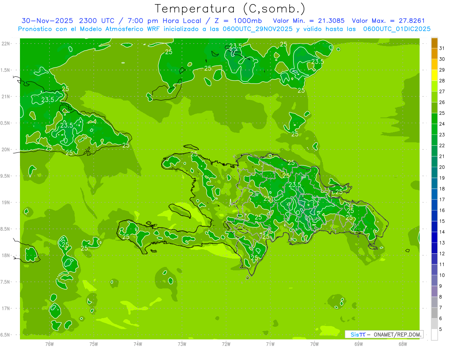Image resolution: width=452 pixels, height=349 pixels.
Task: Click the gray swatch between 6 and 7
Action: (434, 313)
